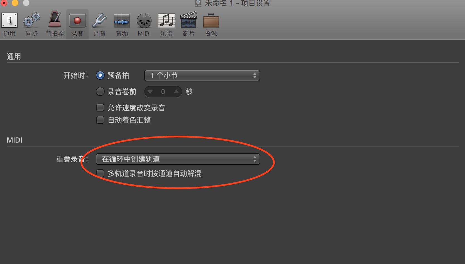
Task: Open the 音频 waveform settings icon
Action: (x=122, y=21)
